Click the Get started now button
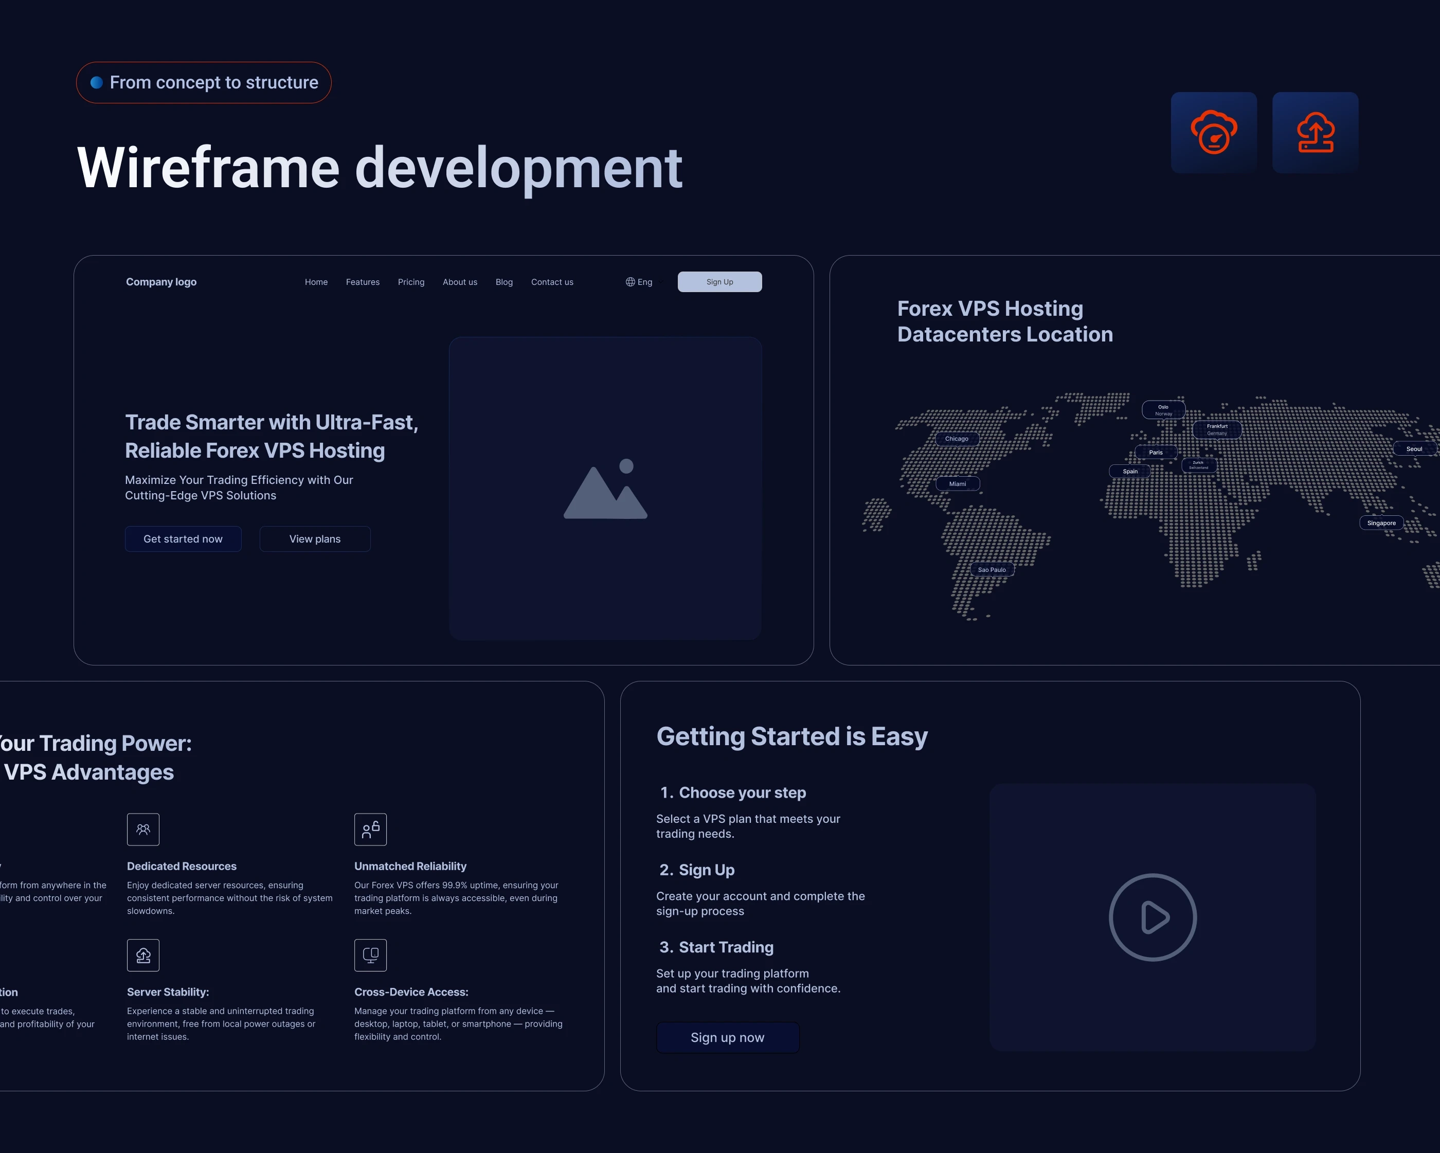1440x1153 pixels. [x=183, y=539]
